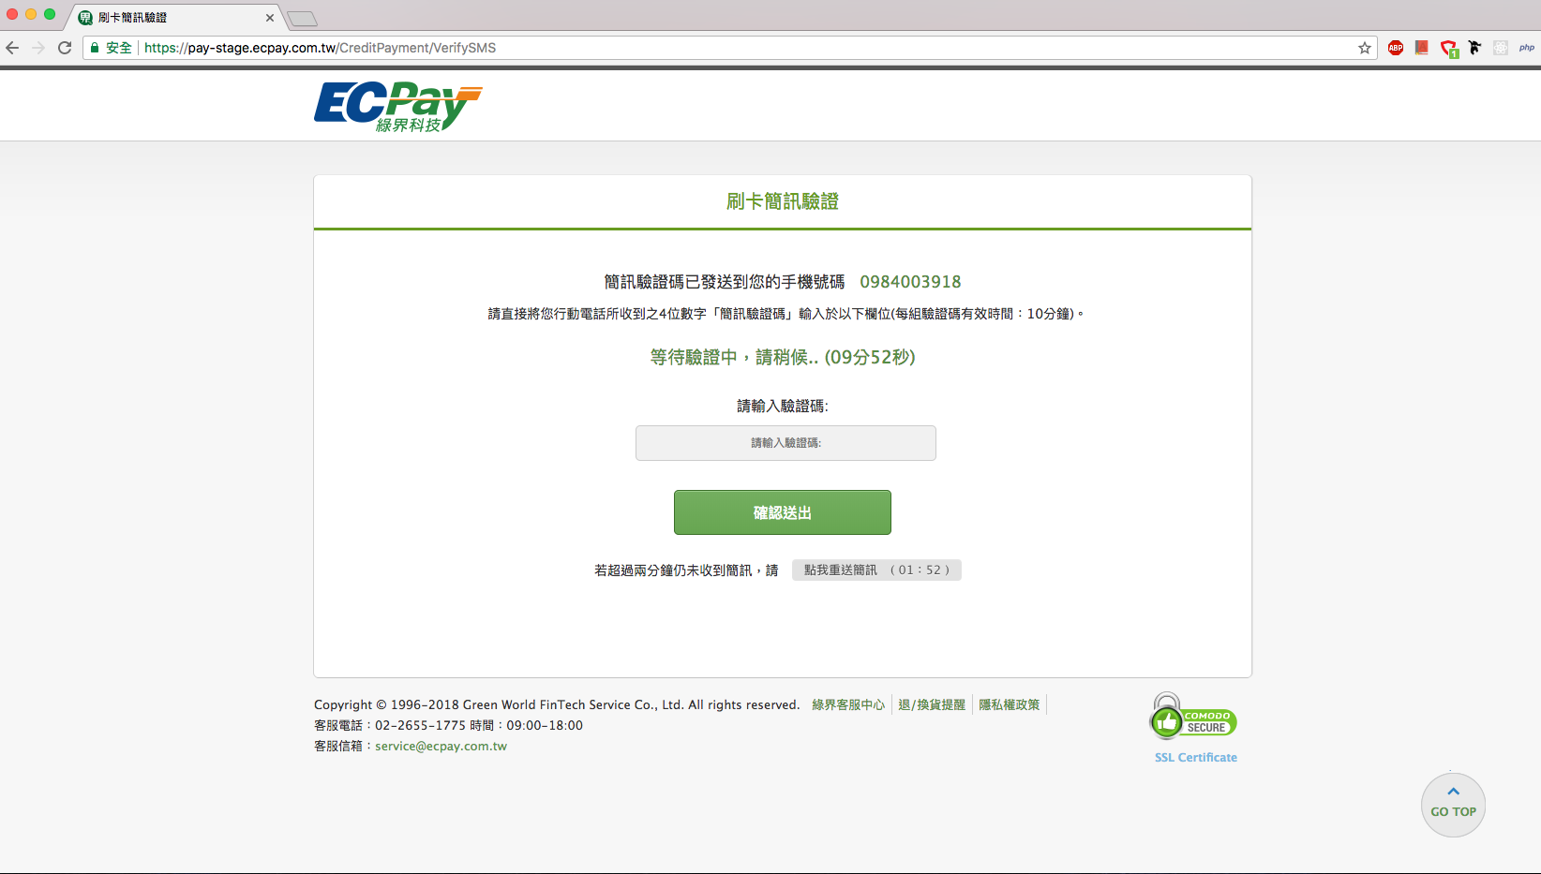Minimize the window with the yellow button

pyautogui.click(x=31, y=14)
